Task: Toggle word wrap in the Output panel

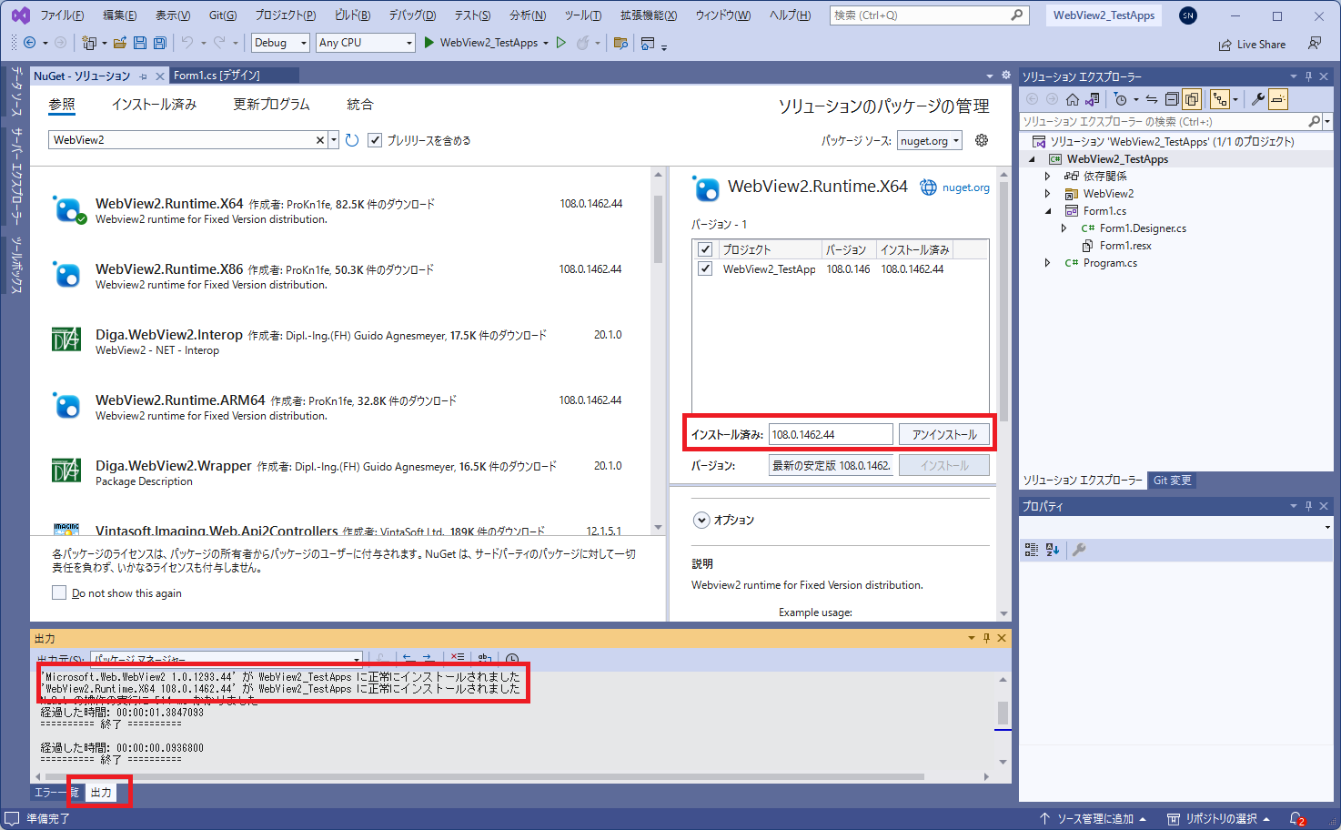Action: [x=483, y=658]
